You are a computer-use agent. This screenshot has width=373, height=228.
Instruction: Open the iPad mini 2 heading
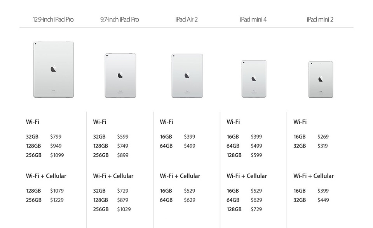(x=320, y=19)
